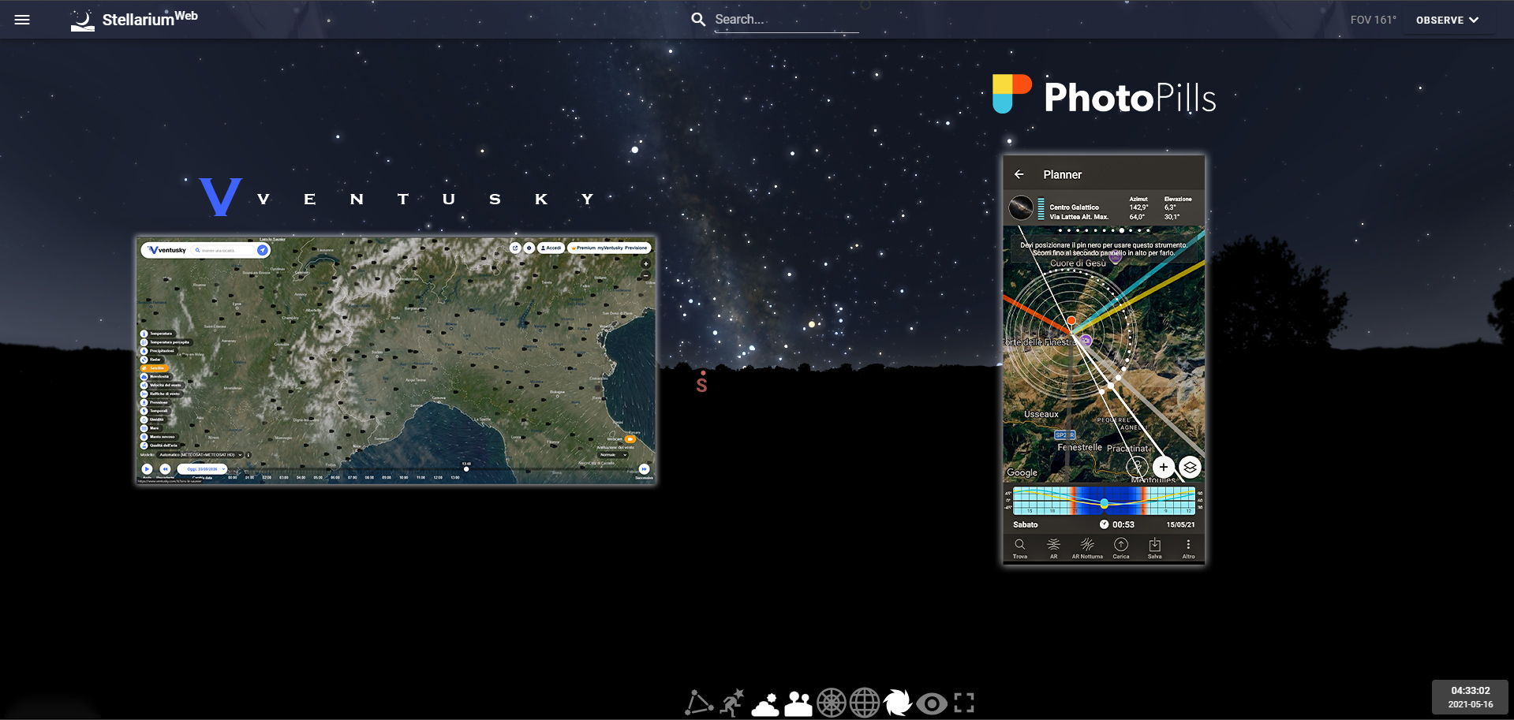Step forward with Ventusky's Successivo button
The width and height of the screenshot is (1514, 720).
645,469
